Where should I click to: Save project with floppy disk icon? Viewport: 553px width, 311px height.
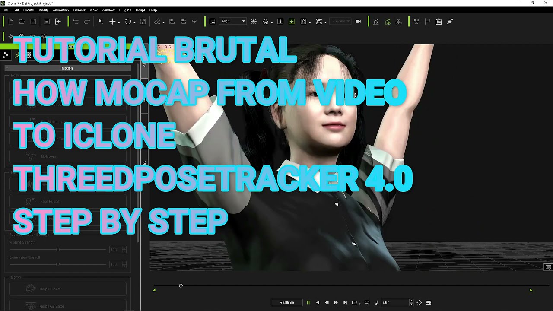click(x=33, y=22)
